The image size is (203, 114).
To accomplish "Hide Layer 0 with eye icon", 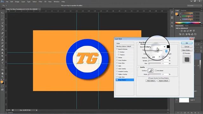I will 177,100.
